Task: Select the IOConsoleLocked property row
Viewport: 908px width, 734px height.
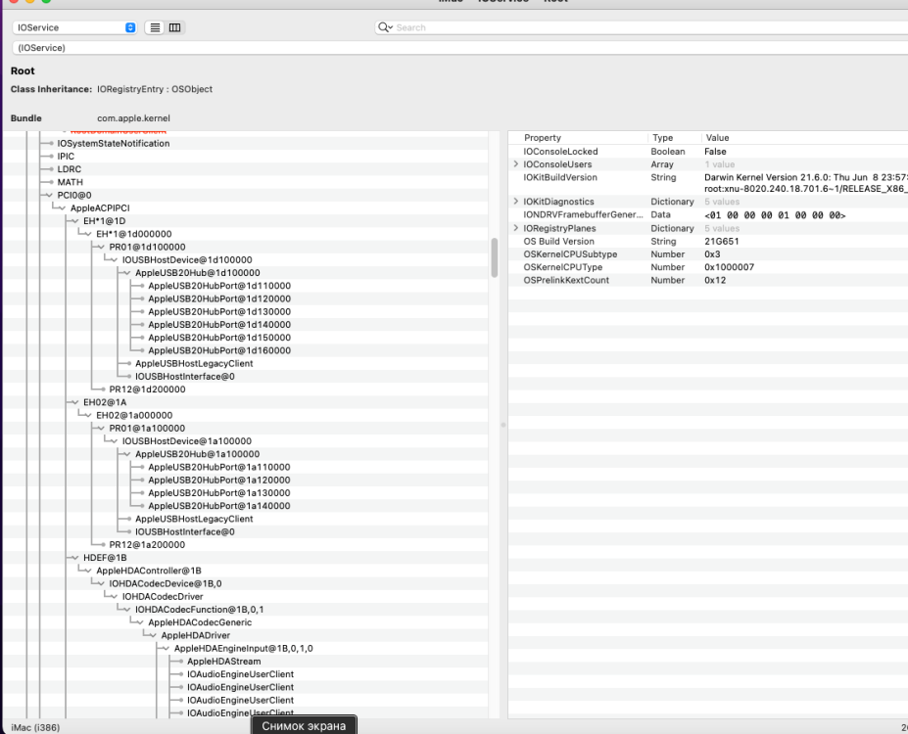Action: (707, 152)
